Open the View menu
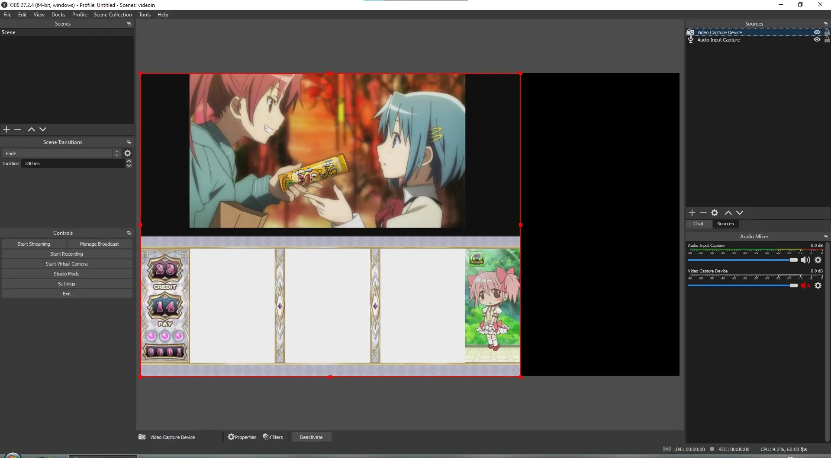The image size is (831, 458). tap(39, 15)
